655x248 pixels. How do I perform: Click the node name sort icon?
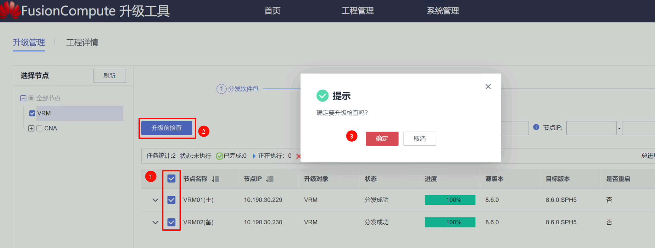point(215,179)
